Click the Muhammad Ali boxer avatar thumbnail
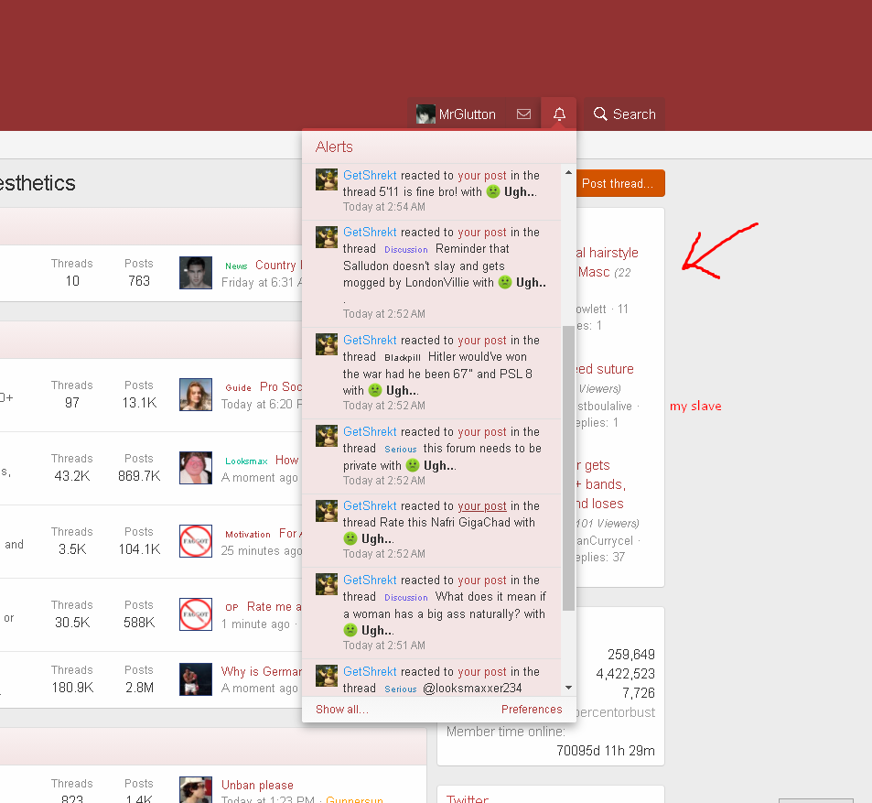The width and height of the screenshot is (872, 803). (x=196, y=678)
